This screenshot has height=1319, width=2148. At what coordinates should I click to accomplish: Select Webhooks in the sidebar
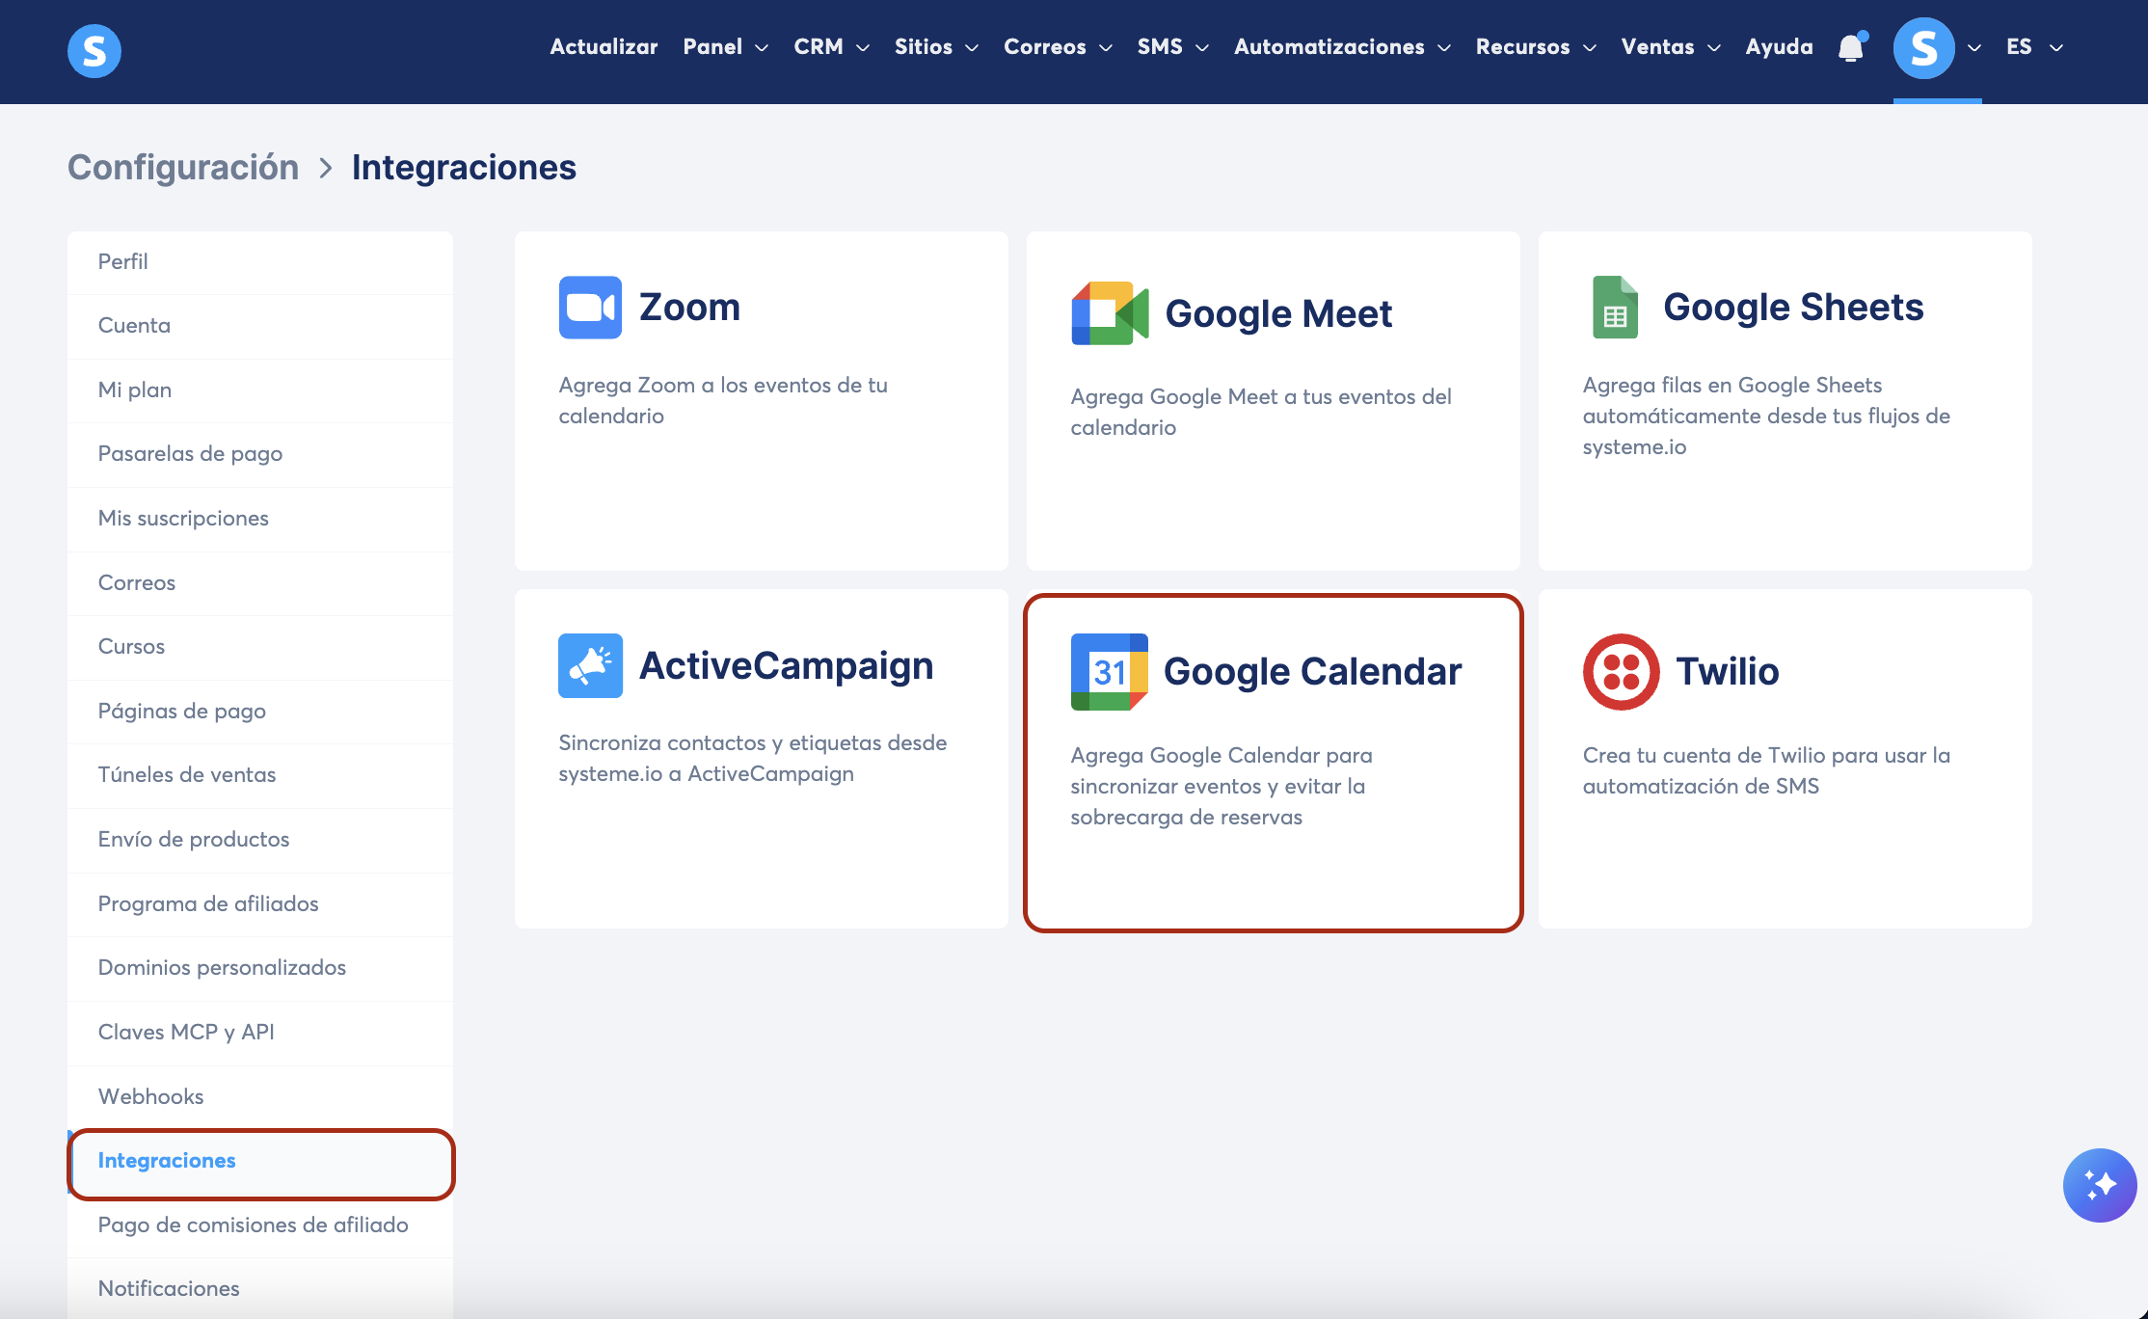click(x=260, y=1097)
